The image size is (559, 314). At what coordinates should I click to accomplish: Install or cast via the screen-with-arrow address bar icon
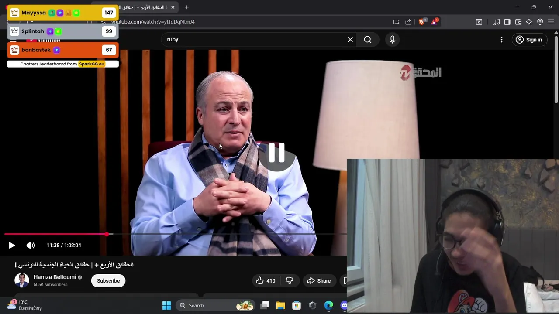396,22
